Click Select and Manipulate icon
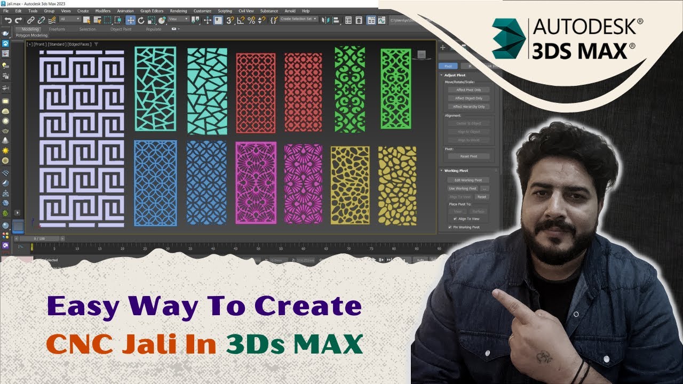This screenshot has width=683, height=384. pos(208,20)
